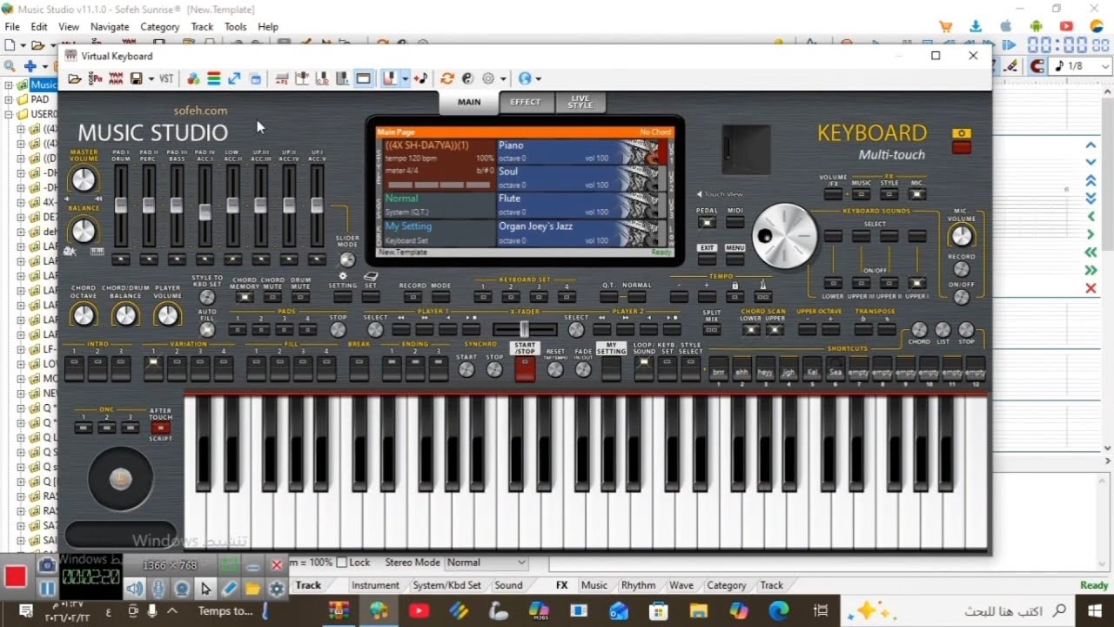Click the red START/STOP button
The height and width of the screenshot is (627, 1114).
525,368
